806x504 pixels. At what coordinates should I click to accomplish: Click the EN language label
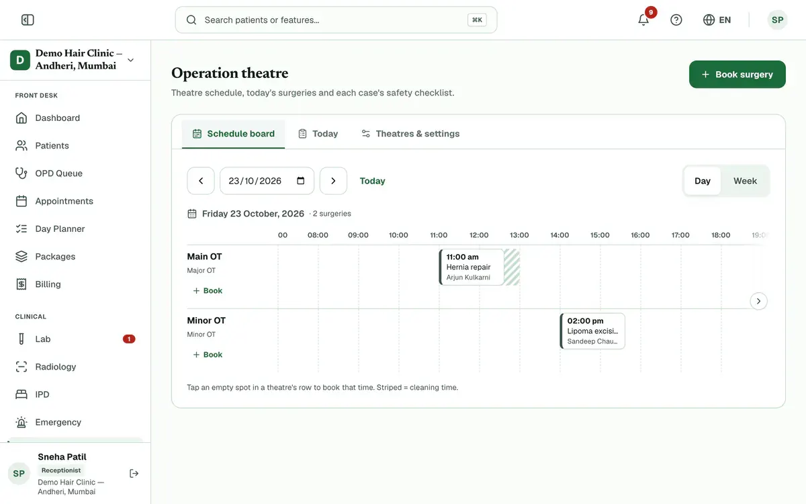point(725,20)
